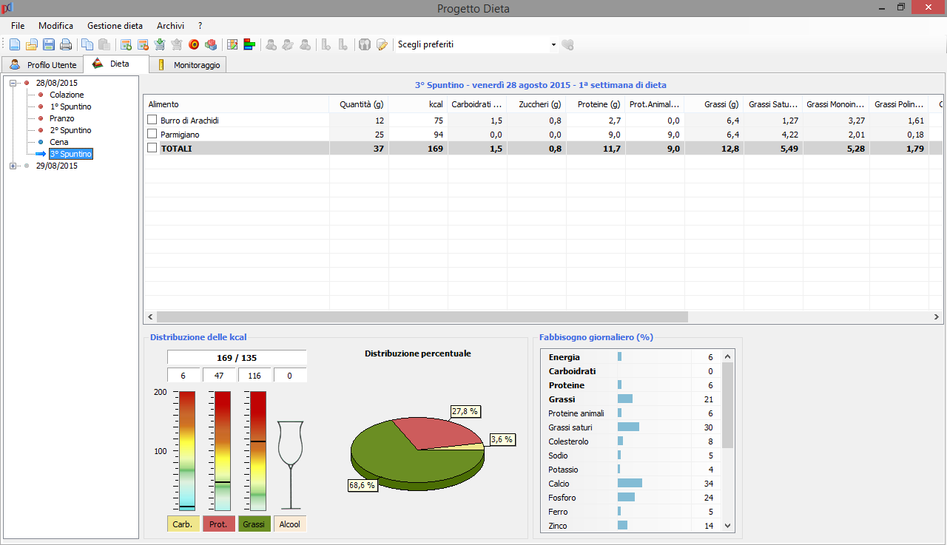Switch to the Monitoraggio tab
This screenshot has width=947, height=545.
(189, 65)
